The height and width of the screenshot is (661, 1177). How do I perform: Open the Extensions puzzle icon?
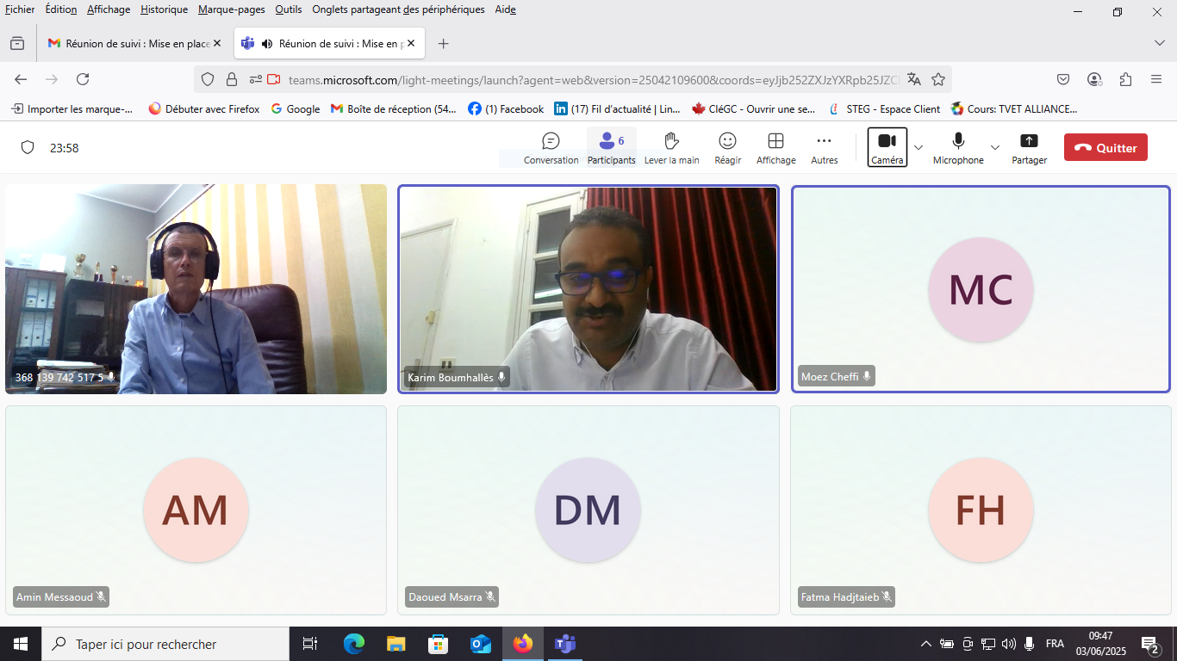coord(1125,79)
